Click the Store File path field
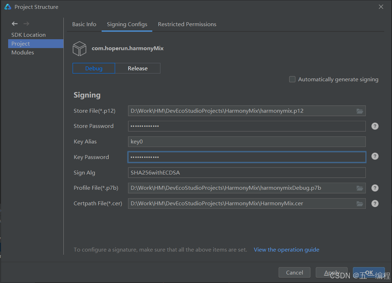Image resolution: width=392 pixels, height=283 pixels. click(247, 111)
